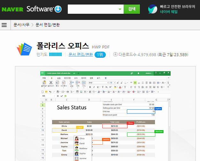
Task: Switch to the 삽입 ribbon tab
Action: tap(59, 78)
